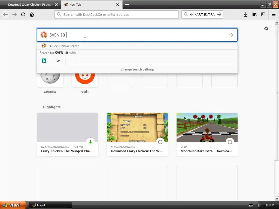Click the green download badge on highlight

(x=90, y=142)
